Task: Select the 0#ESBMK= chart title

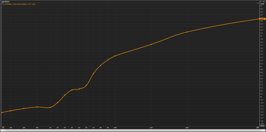Action: [x=6, y=2]
